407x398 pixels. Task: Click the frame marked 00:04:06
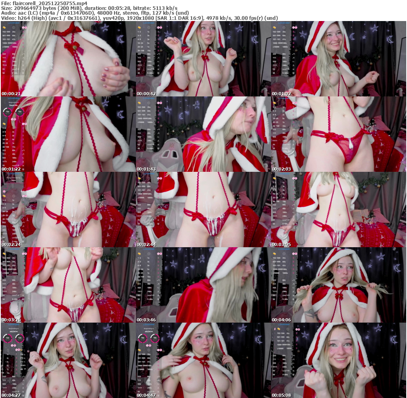tap(338, 285)
